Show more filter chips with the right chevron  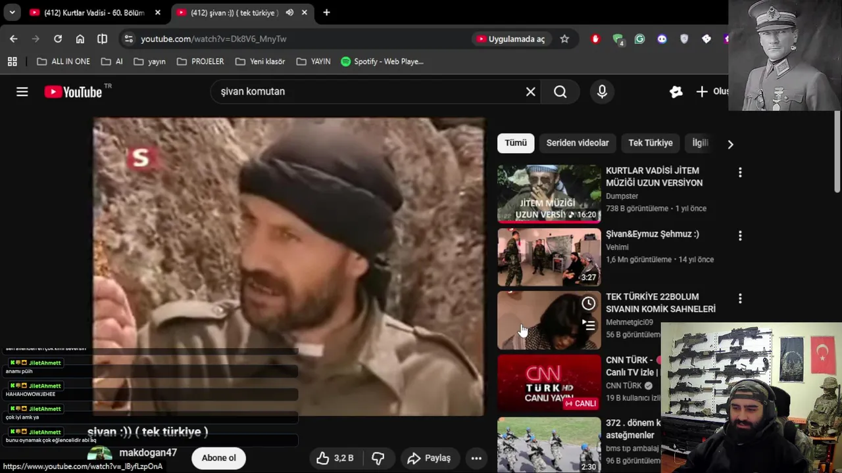point(730,144)
